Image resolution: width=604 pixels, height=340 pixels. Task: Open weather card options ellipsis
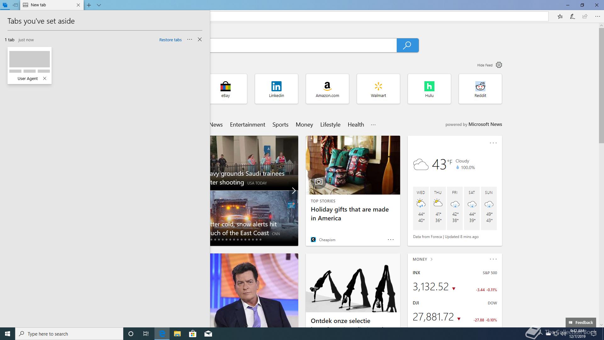tap(493, 143)
